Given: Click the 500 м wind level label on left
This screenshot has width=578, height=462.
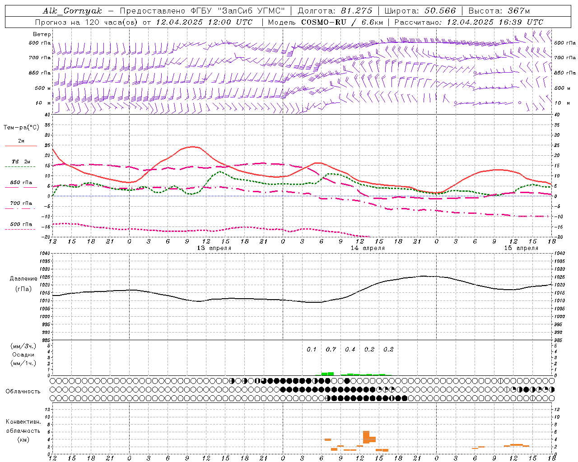Looking at the screenshot, I should (x=43, y=88).
